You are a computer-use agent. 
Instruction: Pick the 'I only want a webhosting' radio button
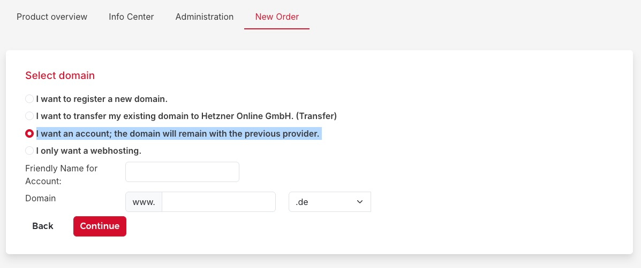point(29,151)
